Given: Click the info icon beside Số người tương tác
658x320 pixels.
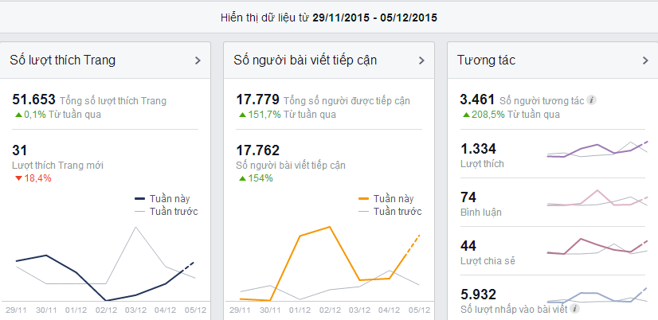Looking at the screenshot, I should (591, 100).
